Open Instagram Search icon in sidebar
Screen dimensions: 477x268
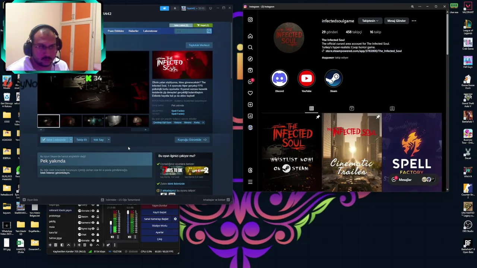pos(250,47)
